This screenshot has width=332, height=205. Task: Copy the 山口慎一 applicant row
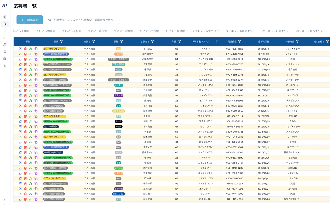tap(36, 194)
